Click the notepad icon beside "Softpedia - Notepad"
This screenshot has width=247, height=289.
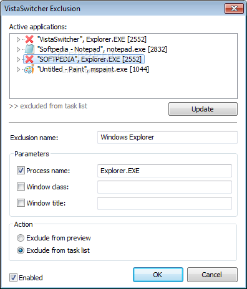tap(29, 49)
